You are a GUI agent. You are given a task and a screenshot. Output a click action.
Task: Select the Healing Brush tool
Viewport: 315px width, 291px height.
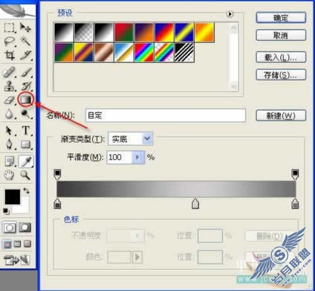coord(9,72)
